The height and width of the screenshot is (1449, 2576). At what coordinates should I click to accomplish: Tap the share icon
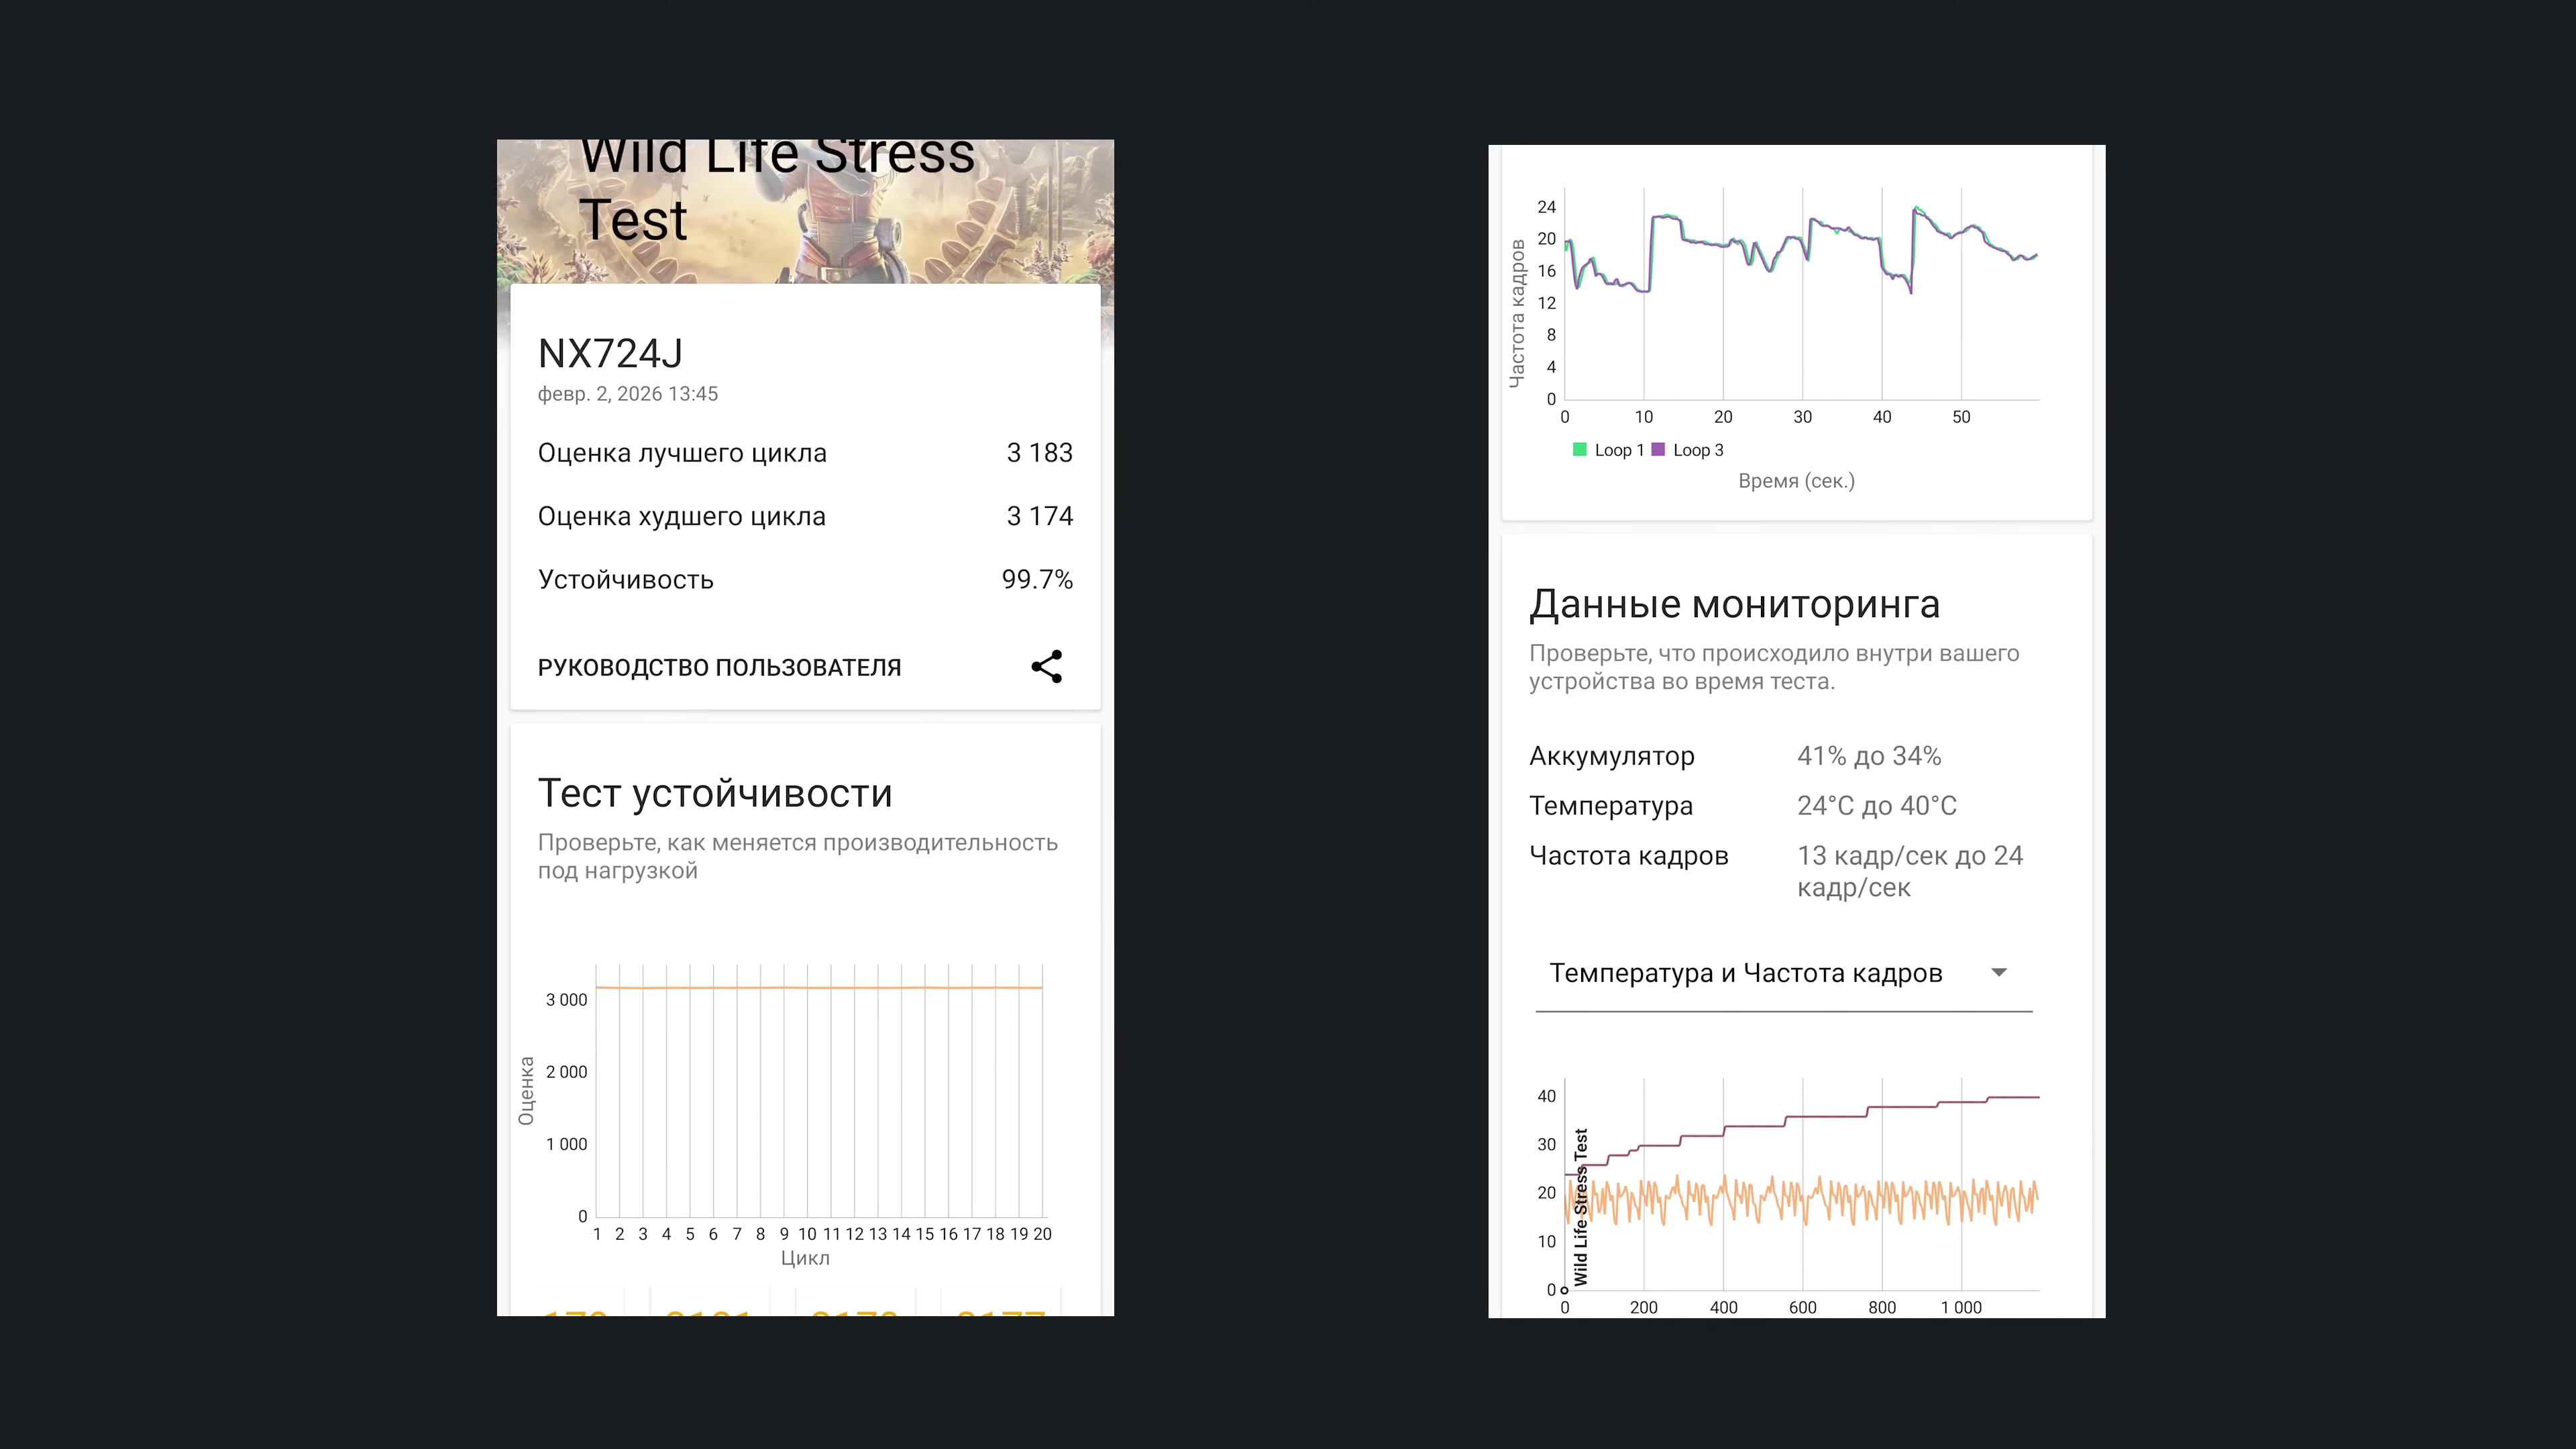coord(1046,667)
